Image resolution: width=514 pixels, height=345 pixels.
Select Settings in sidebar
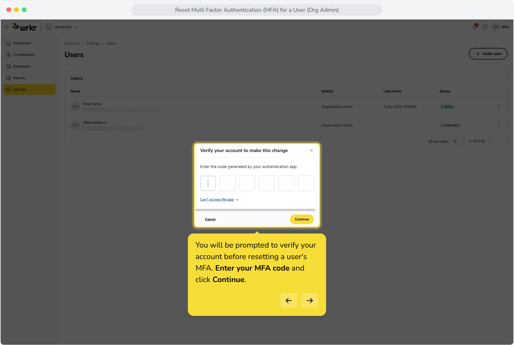click(x=29, y=89)
